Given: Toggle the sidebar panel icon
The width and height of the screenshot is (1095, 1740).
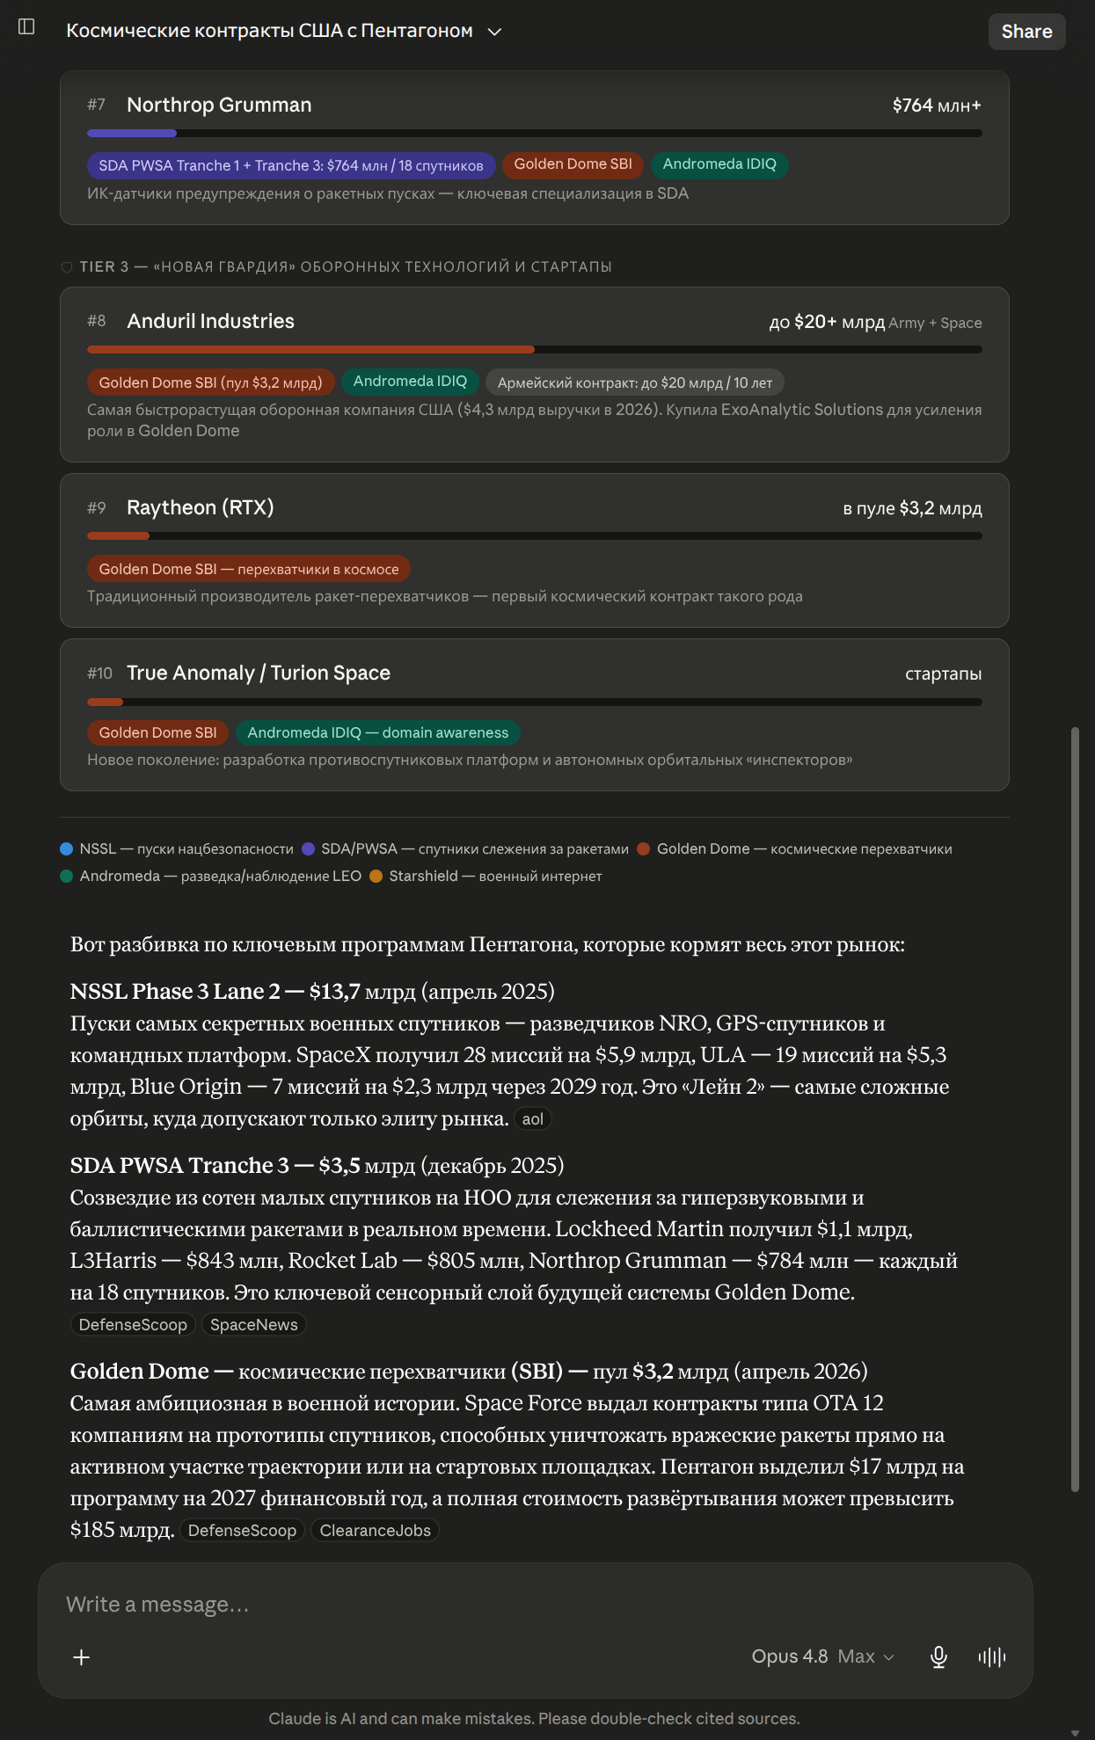Looking at the screenshot, I should point(26,26).
